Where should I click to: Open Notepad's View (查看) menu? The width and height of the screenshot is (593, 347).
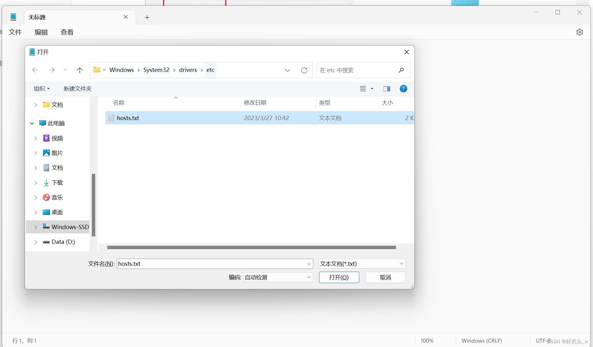coord(67,32)
